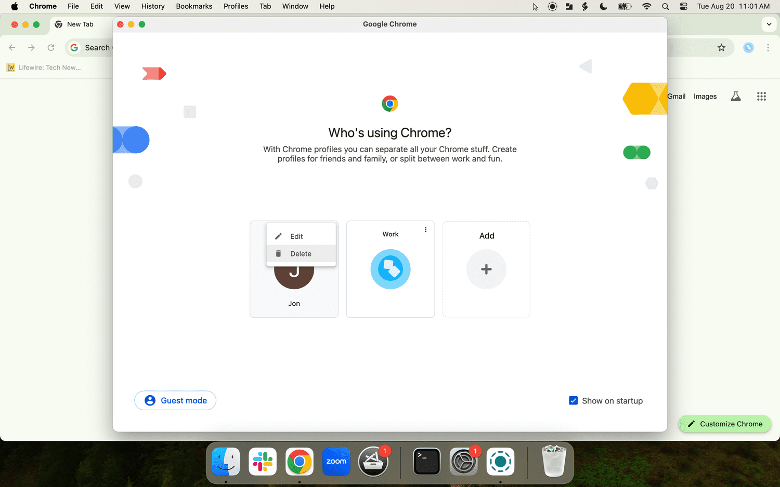This screenshot has height=487, width=780.
Task: Open the Profiles menu in menu bar
Action: (236, 6)
